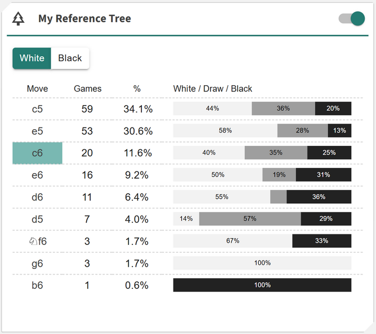Screen dimensions: 376x334
Task: Click the Games column header
Action: 87,89
